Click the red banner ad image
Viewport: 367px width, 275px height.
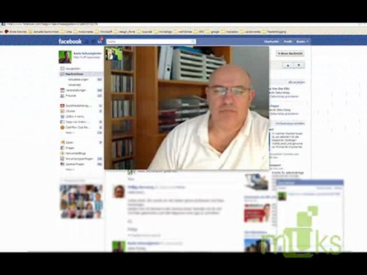point(257,213)
